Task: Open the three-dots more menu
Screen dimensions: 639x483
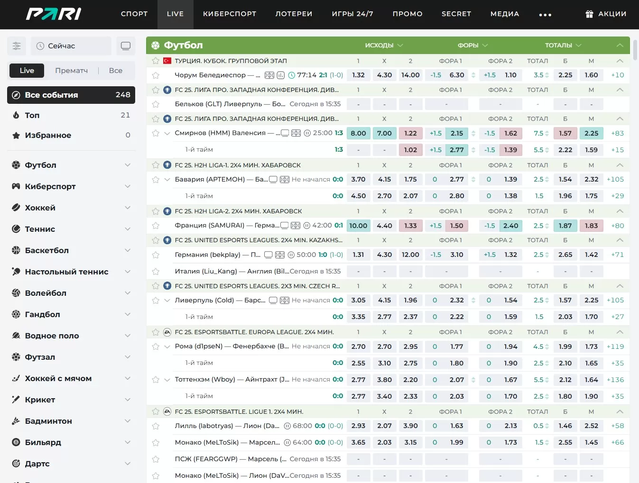Action: tap(545, 15)
